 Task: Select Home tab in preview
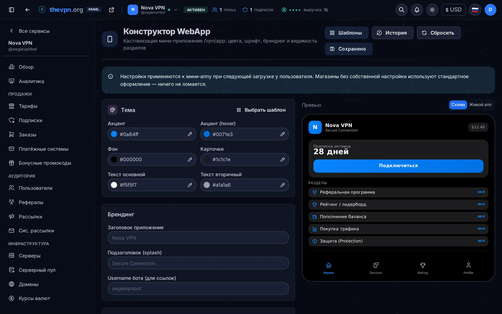tap(329, 268)
